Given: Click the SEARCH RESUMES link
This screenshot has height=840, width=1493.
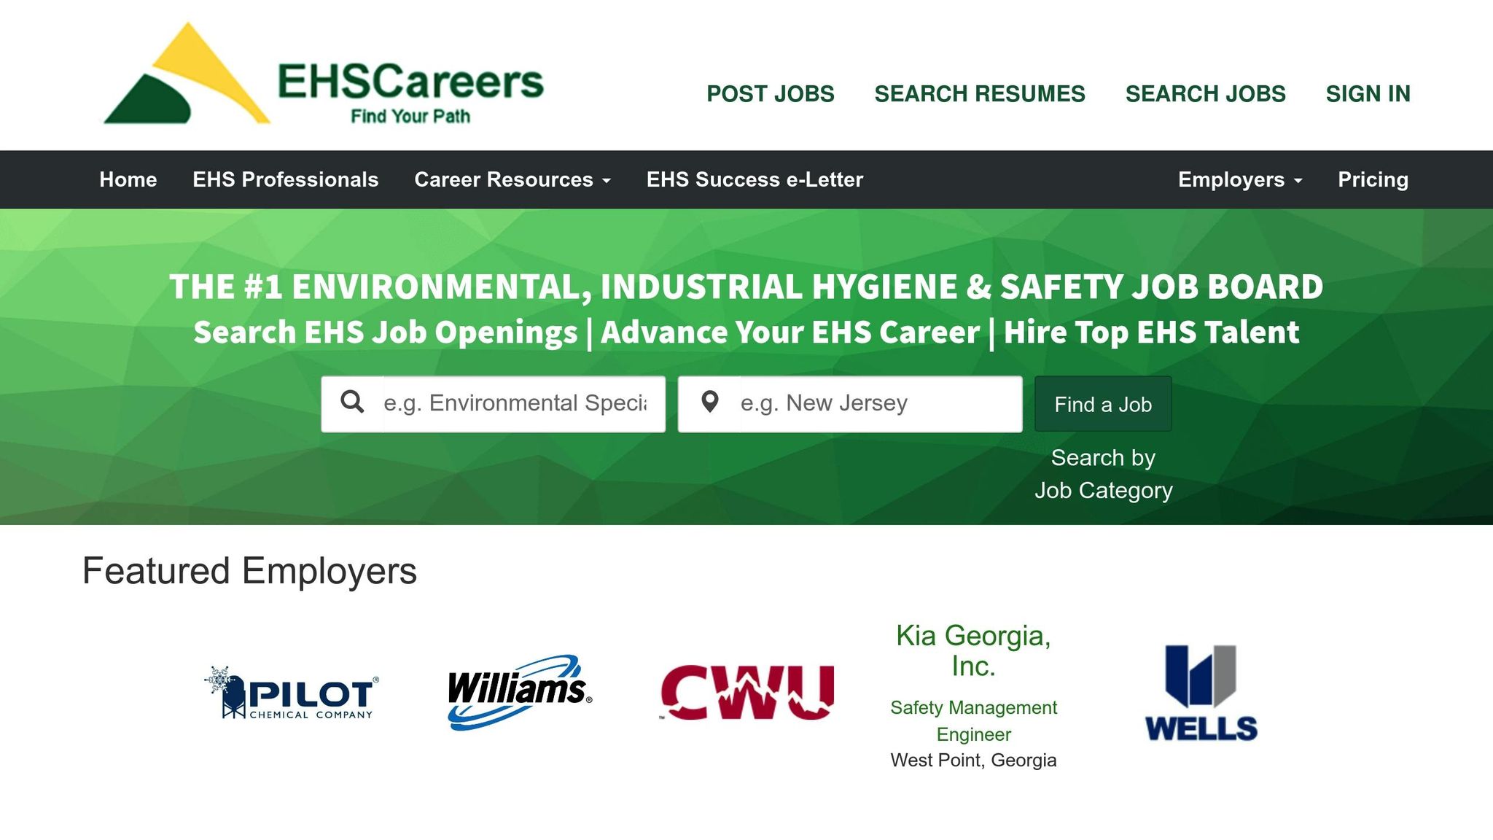Looking at the screenshot, I should [979, 94].
